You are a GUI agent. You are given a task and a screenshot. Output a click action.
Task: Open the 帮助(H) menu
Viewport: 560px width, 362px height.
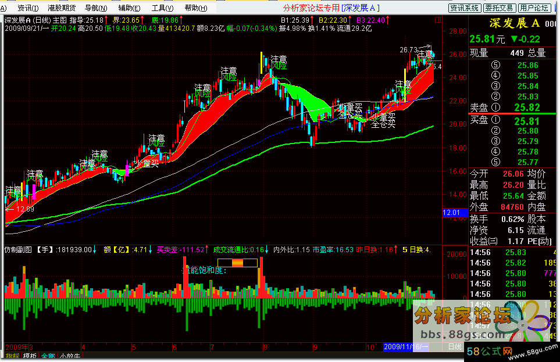click(x=196, y=8)
